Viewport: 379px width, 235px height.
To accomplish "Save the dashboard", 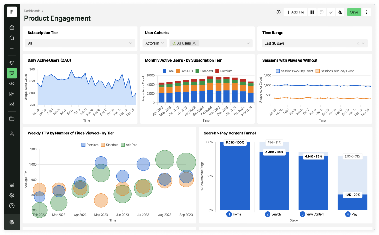I will click(x=354, y=12).
